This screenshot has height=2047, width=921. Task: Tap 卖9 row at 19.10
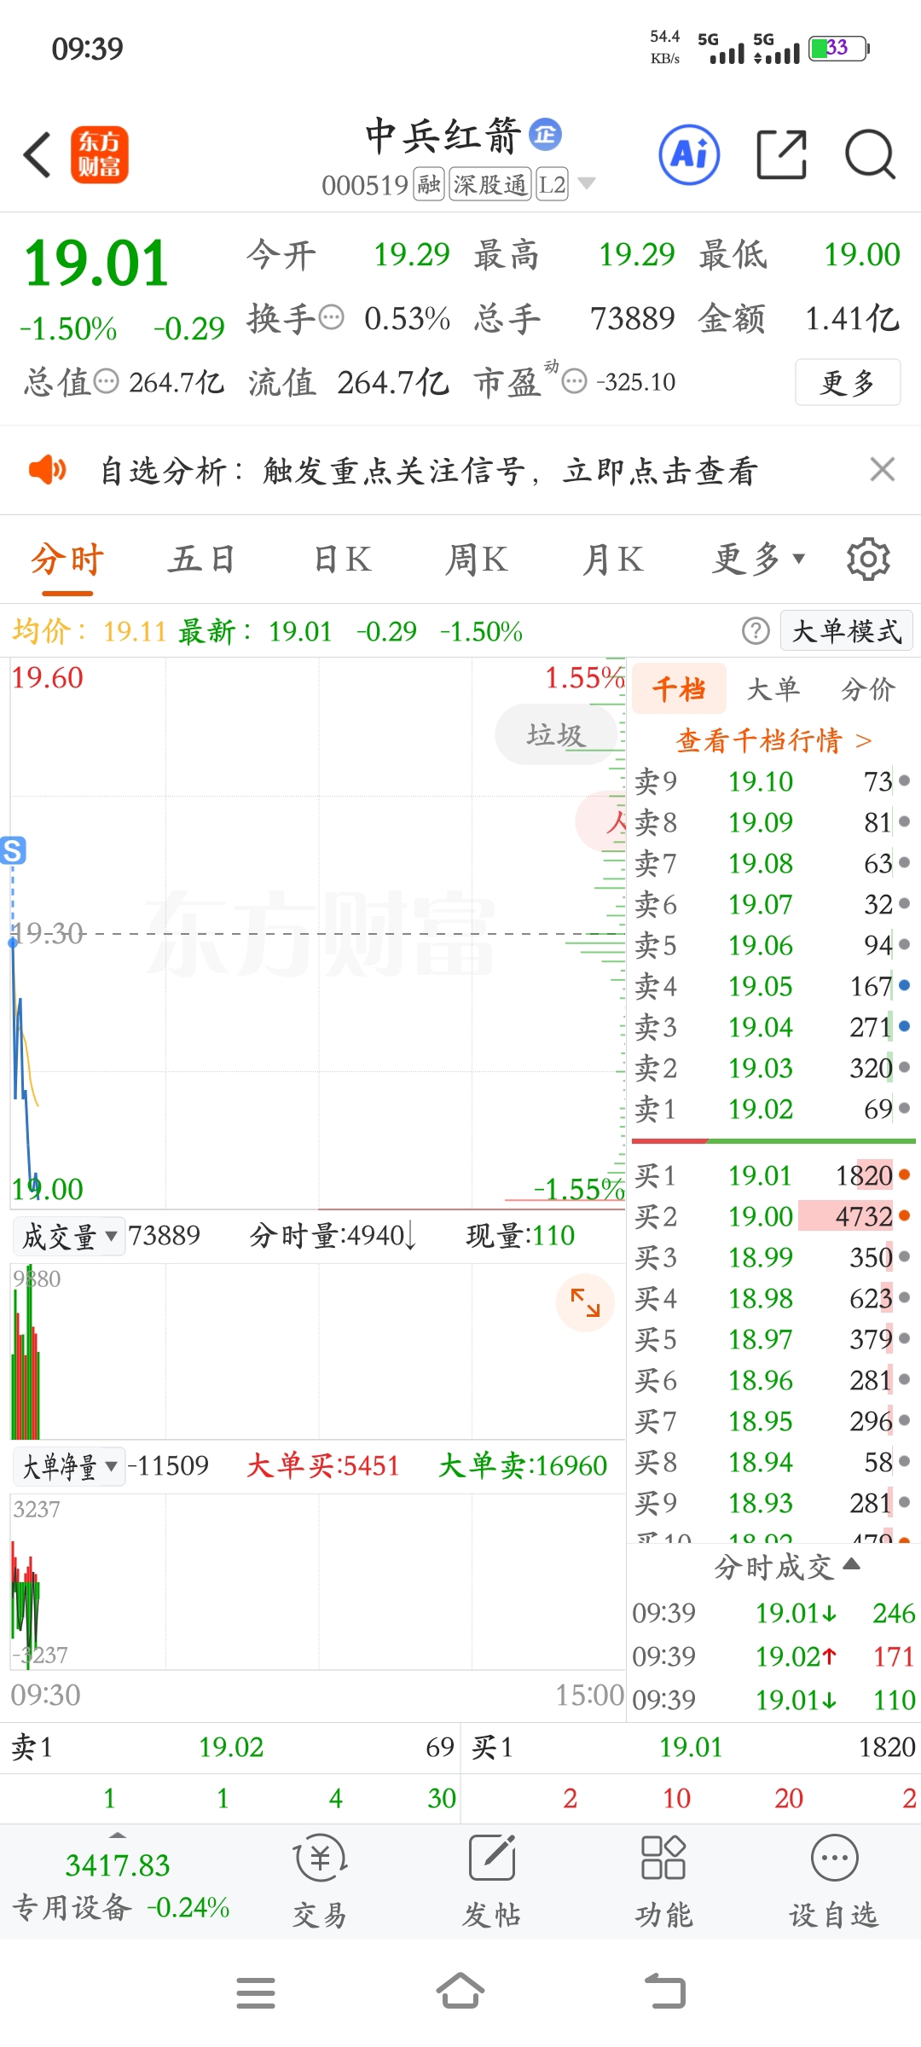773,780
